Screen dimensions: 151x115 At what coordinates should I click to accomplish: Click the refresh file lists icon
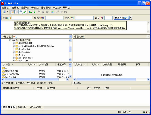pyautogui.click(x=30, y=12)
